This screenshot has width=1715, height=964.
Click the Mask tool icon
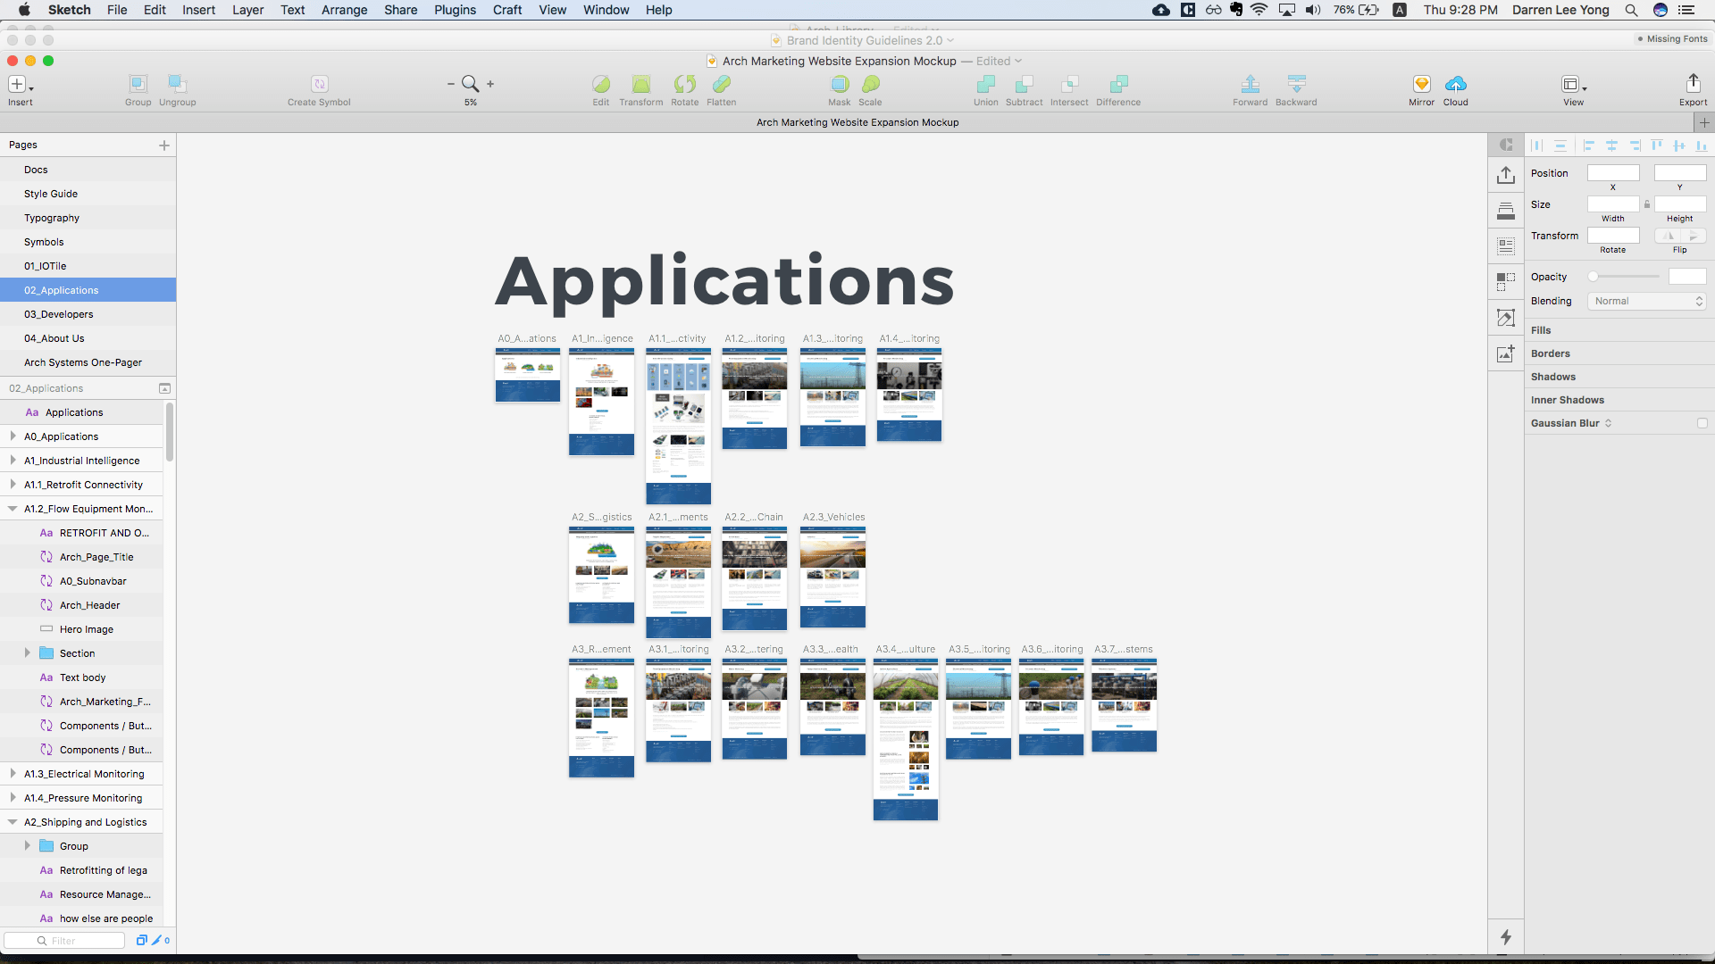(x=839, y=85)
